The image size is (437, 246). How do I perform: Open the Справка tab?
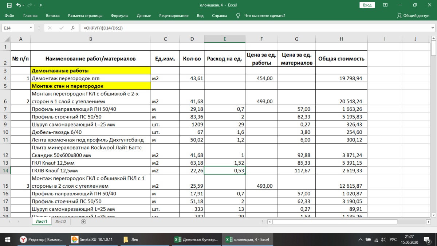pyautogui.click(x=219, y=16)
